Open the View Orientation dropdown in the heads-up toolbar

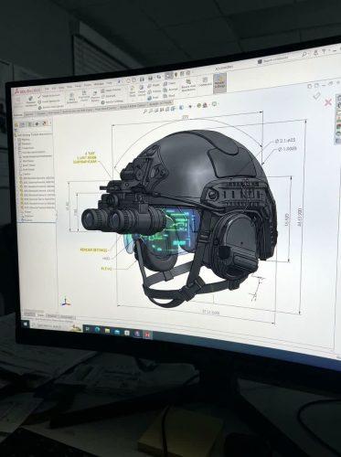point(173,109)
